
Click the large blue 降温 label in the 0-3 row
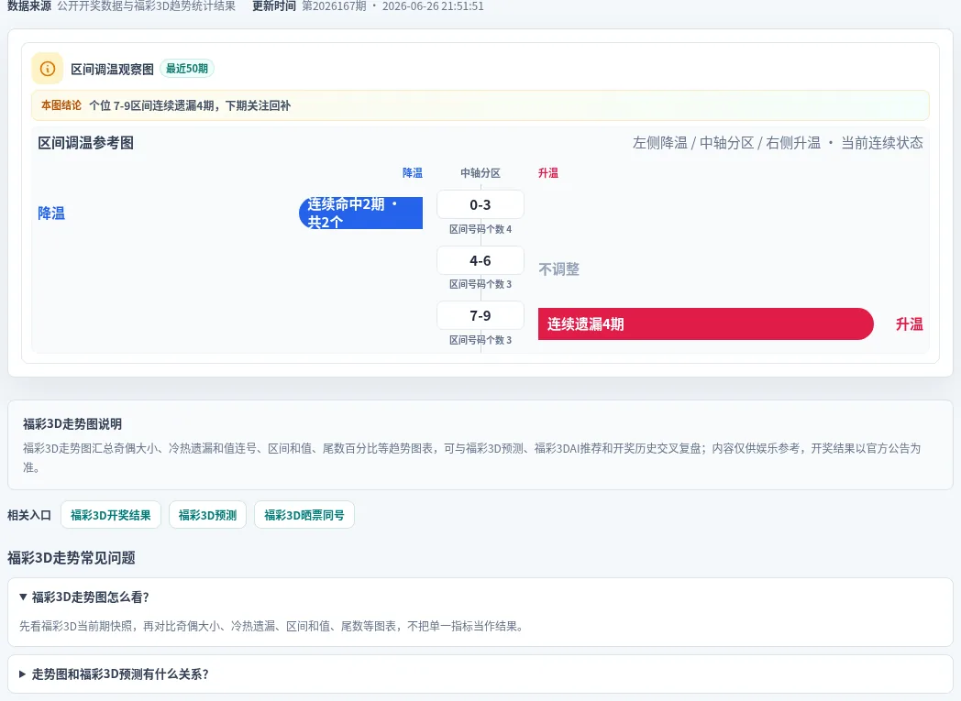coord(51,214)
